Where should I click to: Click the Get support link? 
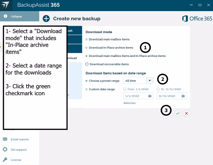(19, 150)
